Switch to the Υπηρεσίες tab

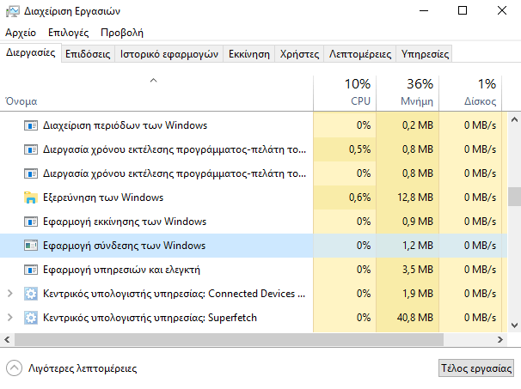425,54
